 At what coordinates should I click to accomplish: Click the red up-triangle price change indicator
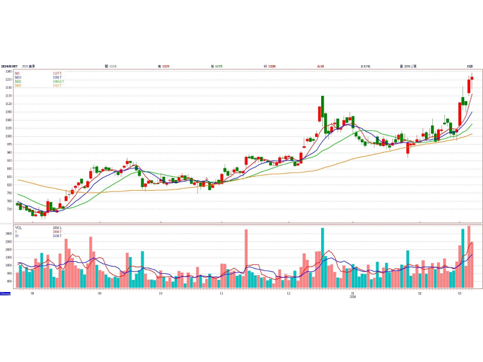[x=321, y=65]
